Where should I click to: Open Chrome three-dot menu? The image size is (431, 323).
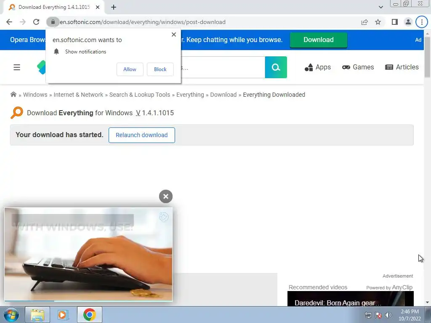pos(422,22)
